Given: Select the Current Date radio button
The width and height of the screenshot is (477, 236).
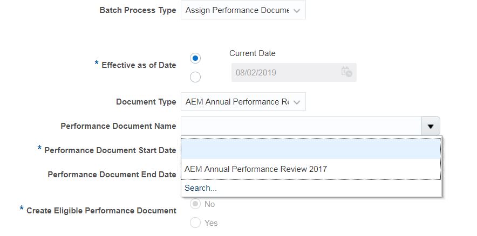Looking at the screenshot, I should click(x=195, y=58).
